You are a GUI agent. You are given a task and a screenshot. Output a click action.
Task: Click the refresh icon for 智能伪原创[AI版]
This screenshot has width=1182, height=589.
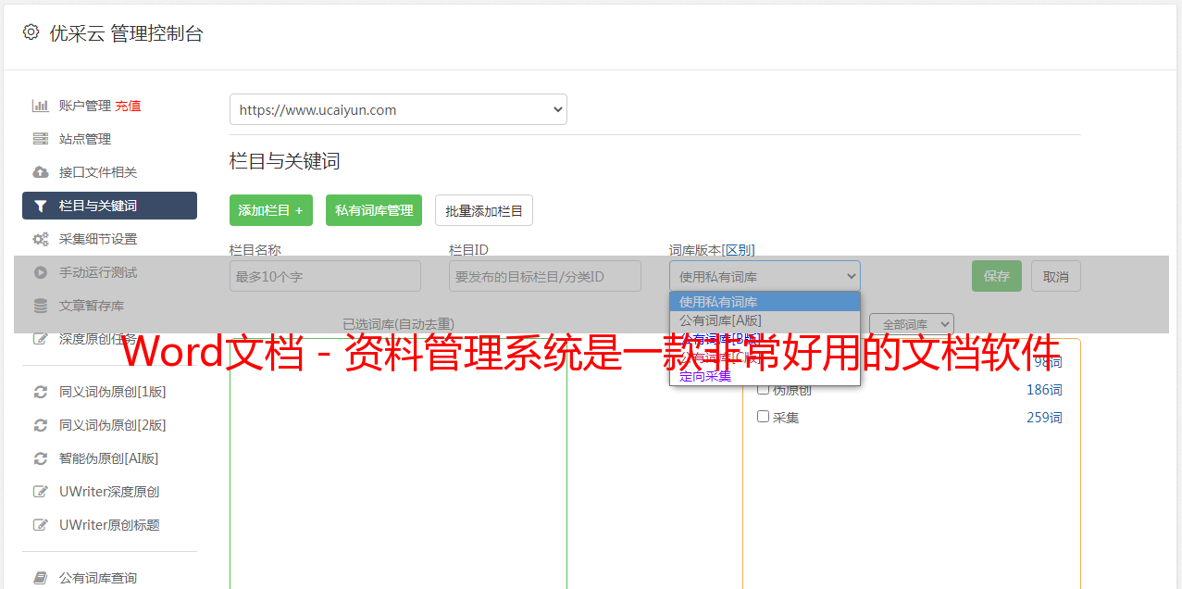tap(40, 458)
